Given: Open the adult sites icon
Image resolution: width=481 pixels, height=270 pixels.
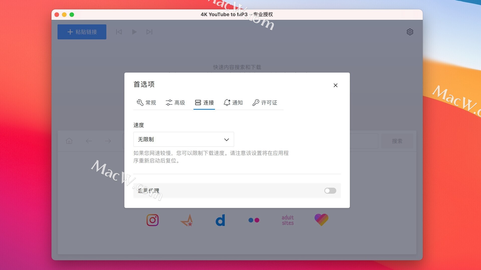Looking at the screenshot, I should [288, 220].
